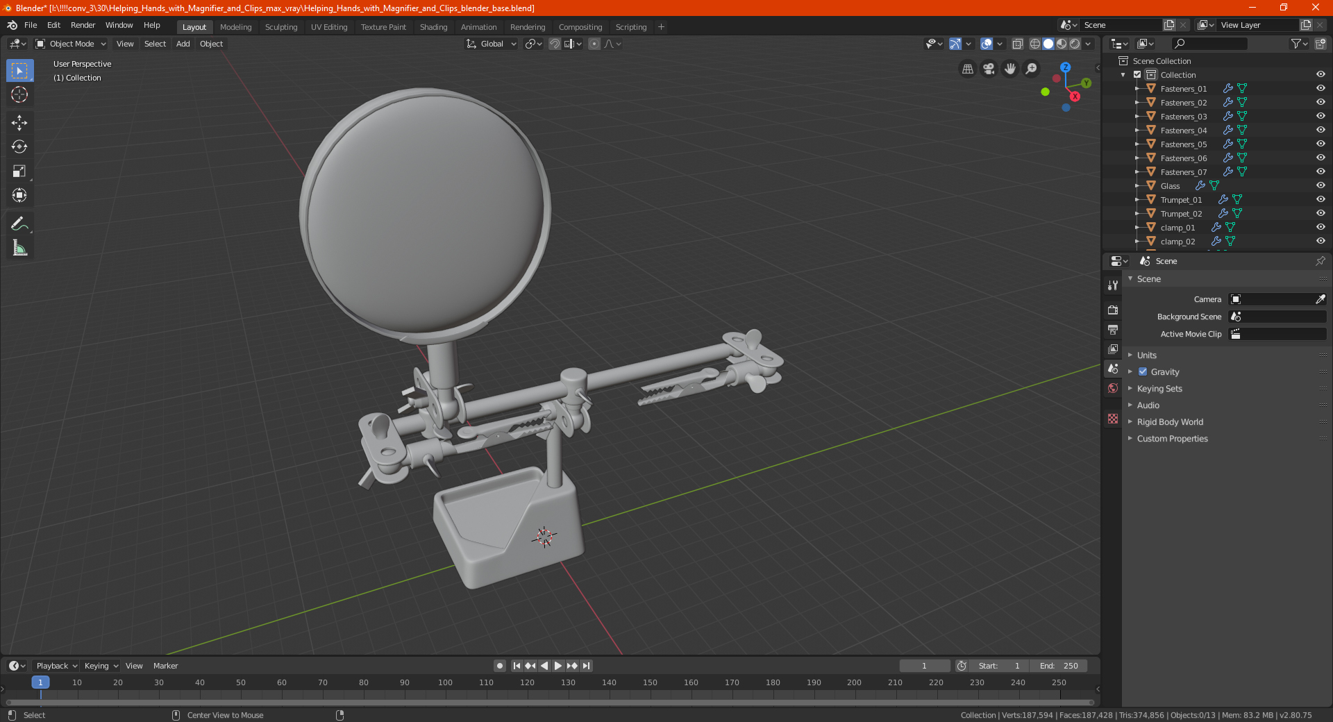Expand the Rigid Body World panel
This screenshot has width=1333, height=722.
coord(1170,421)
